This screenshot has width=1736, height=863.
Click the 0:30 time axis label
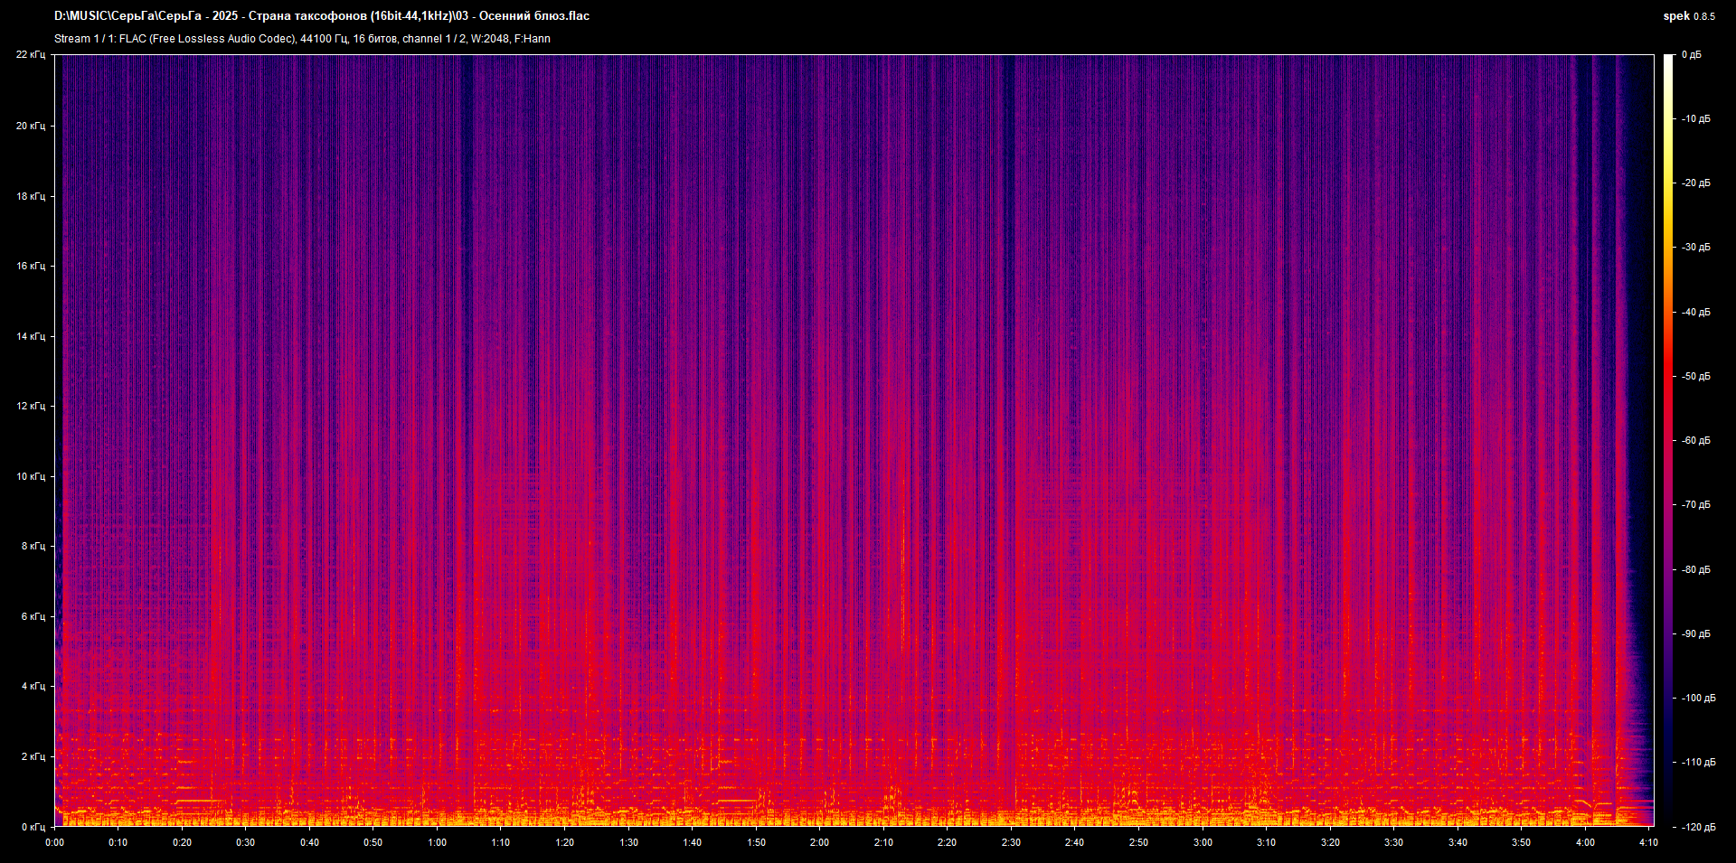click(x=246, y=842)
